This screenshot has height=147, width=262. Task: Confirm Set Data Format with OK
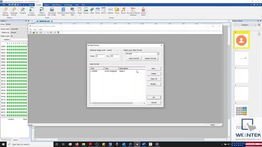[154, 97]
